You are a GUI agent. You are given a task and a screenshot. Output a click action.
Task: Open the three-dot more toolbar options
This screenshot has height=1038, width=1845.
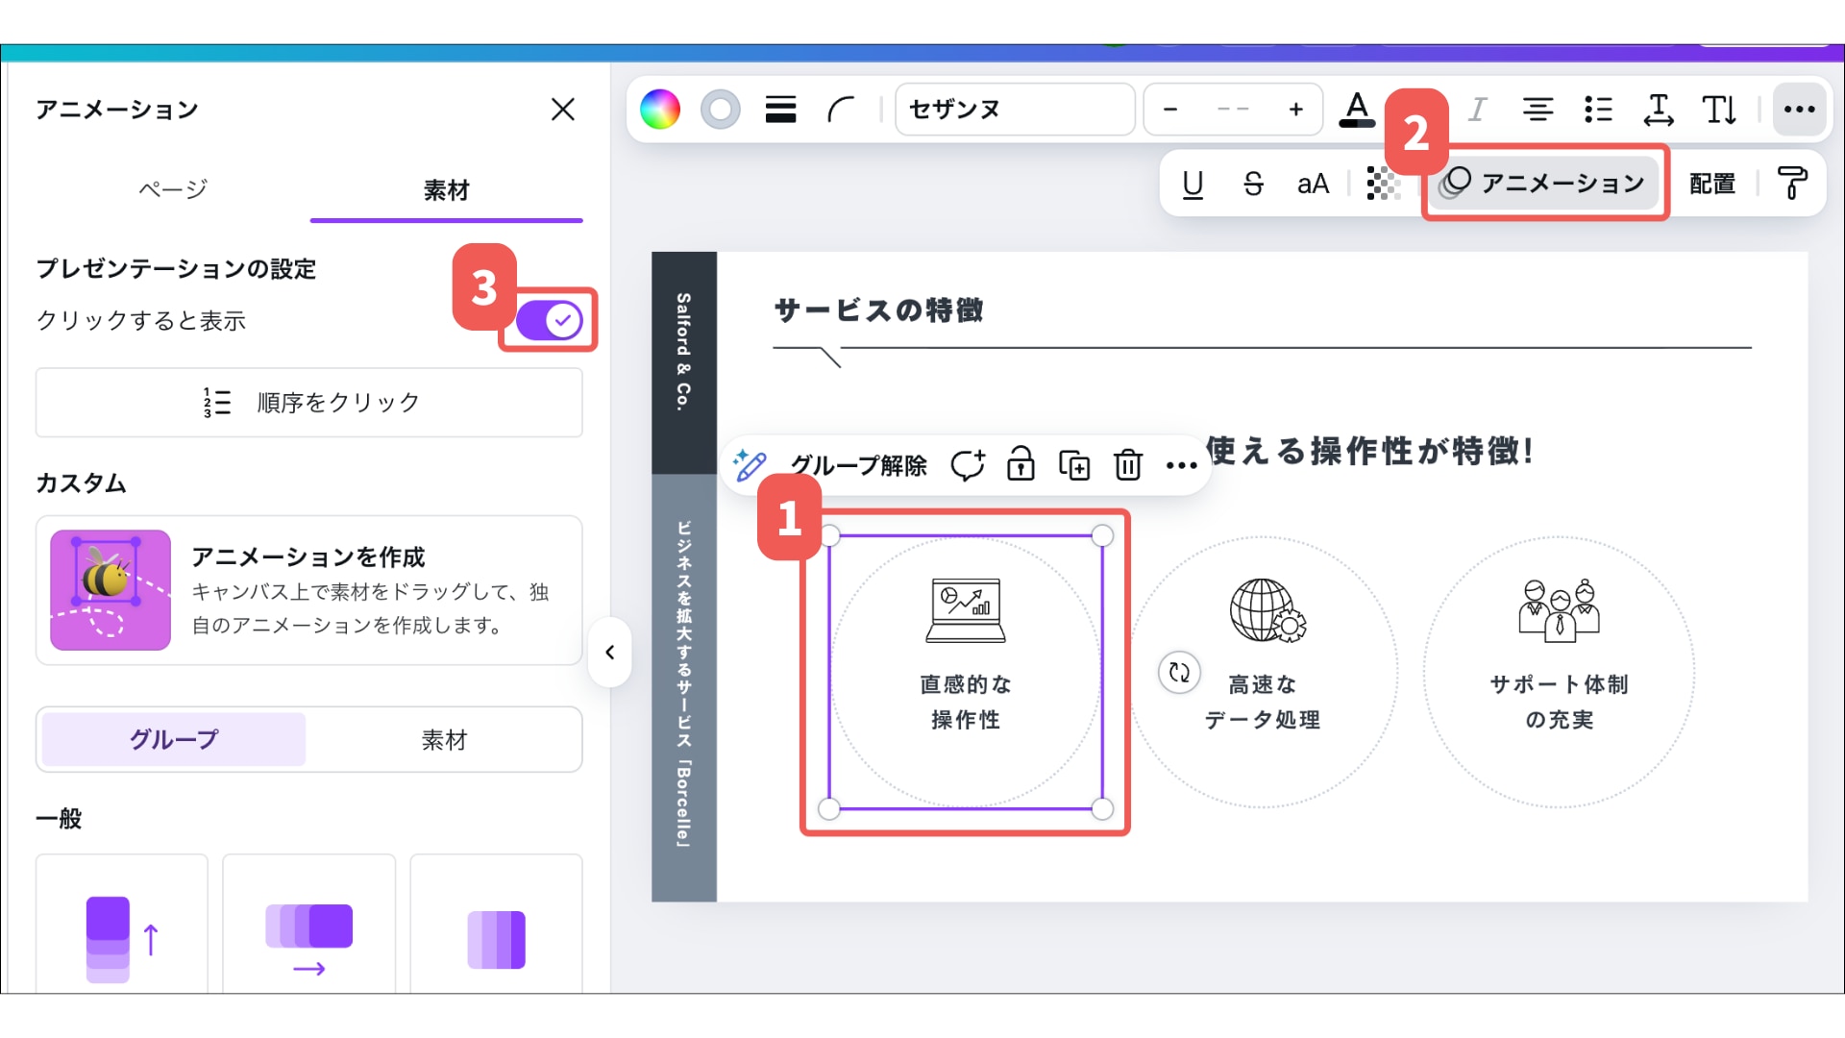[x=1799, y=110]
